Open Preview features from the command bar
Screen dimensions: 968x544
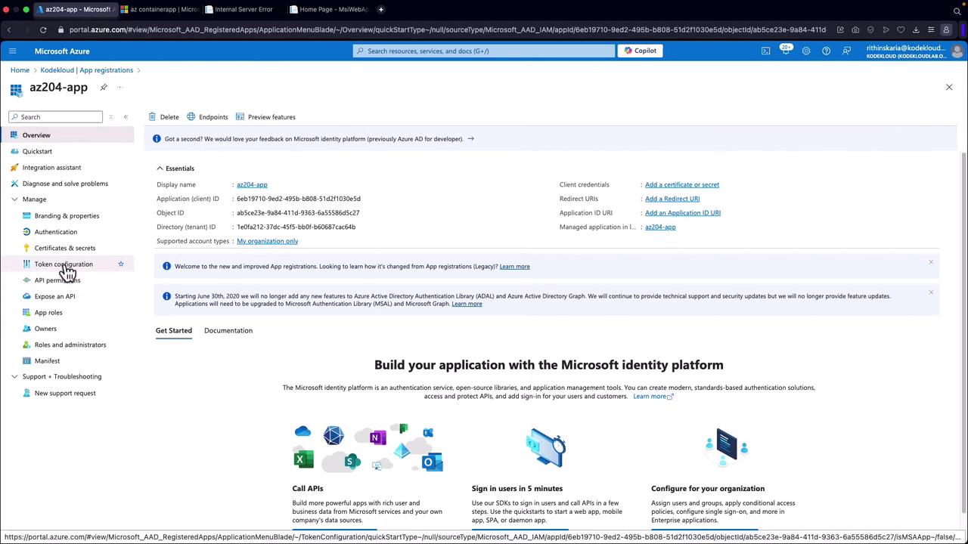(265, 117)
